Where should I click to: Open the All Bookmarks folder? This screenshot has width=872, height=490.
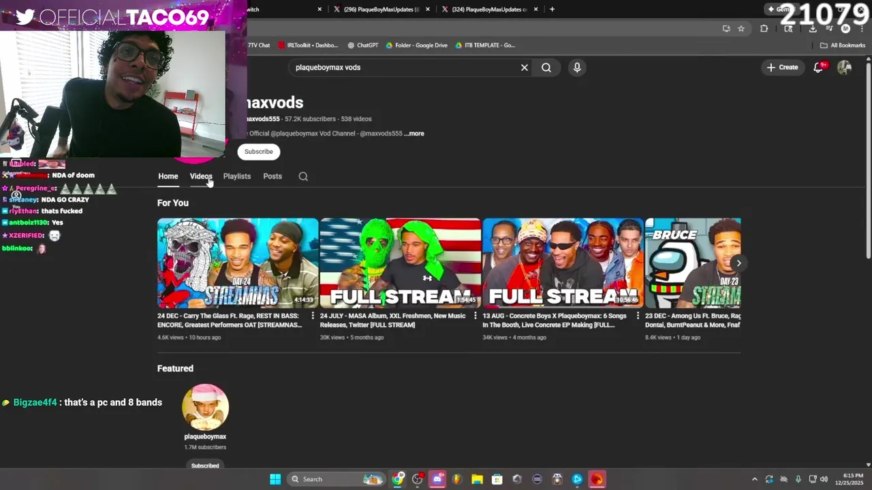tap(843, 46)
